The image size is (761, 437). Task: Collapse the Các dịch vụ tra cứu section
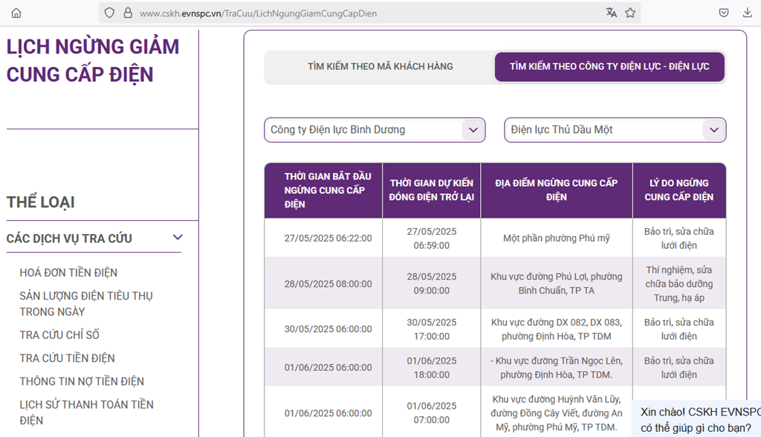pos(178,238)
